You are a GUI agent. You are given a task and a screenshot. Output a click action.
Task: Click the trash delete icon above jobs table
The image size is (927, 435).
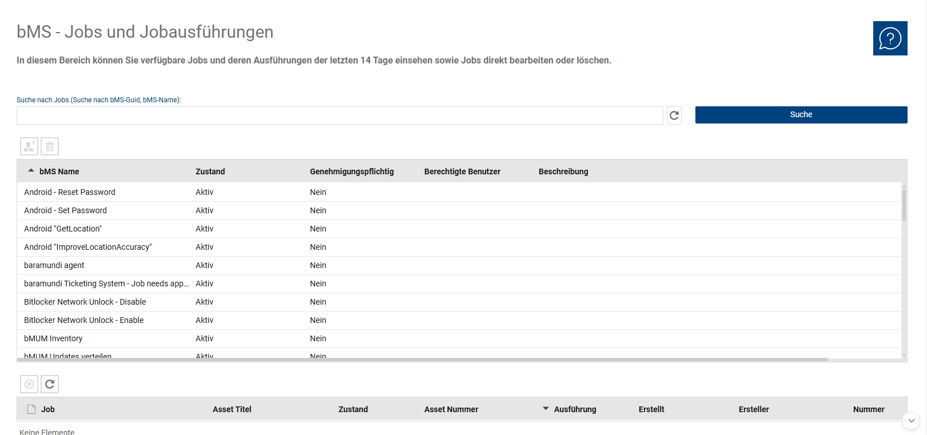pyautogui.click(x=50, y=146)
